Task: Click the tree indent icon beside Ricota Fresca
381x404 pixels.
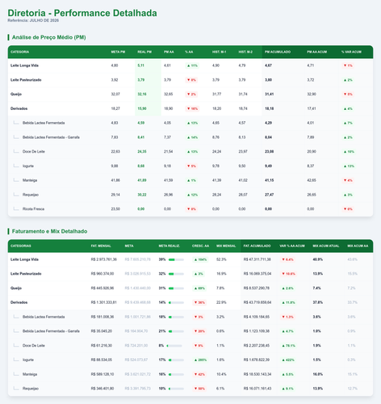Action: [16, 208]
